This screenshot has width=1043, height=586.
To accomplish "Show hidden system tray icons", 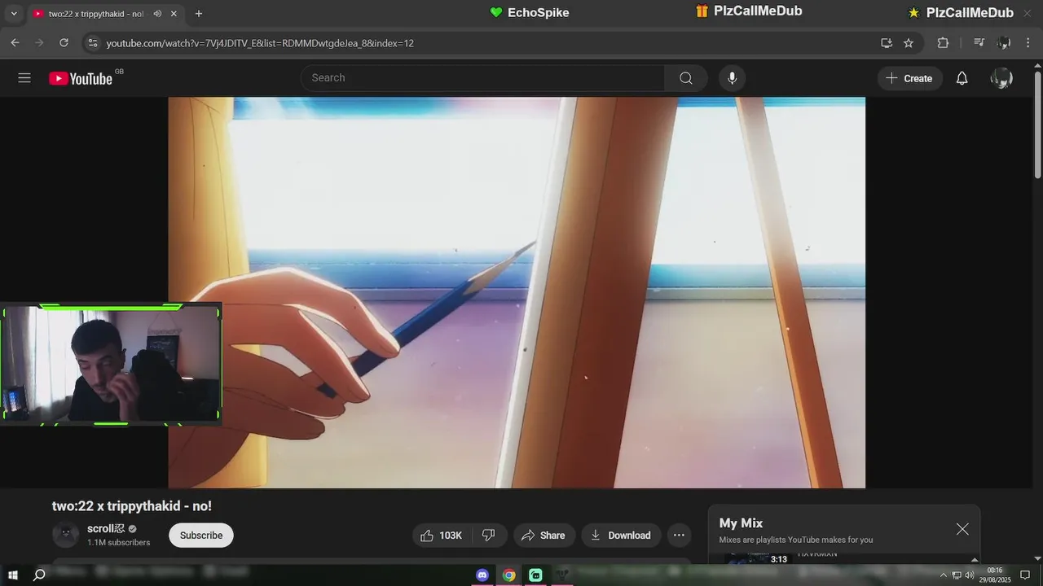I will 944,575.
